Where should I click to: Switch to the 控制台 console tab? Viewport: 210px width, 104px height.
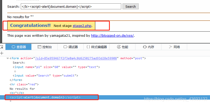tap(44, 47)
